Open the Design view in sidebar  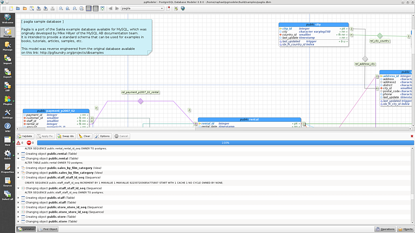click(7, 32)
